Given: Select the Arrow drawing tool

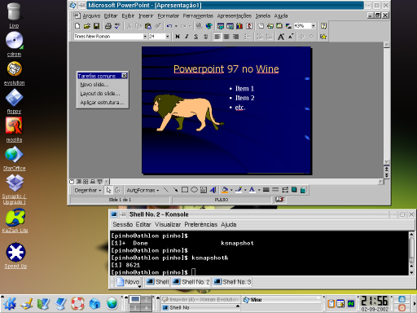Looking at the screenshot, I should pos(175,190).
